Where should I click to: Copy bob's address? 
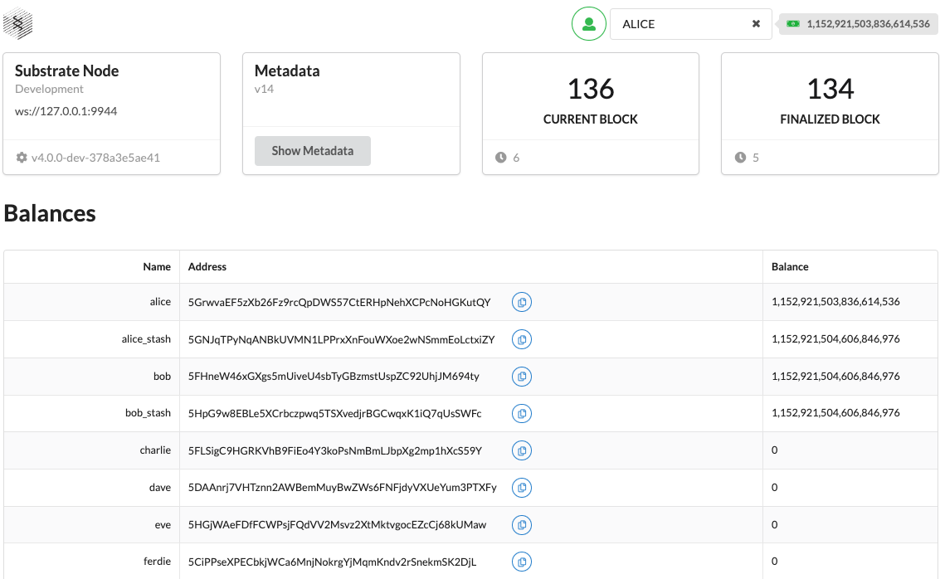[x=522, y=377]
